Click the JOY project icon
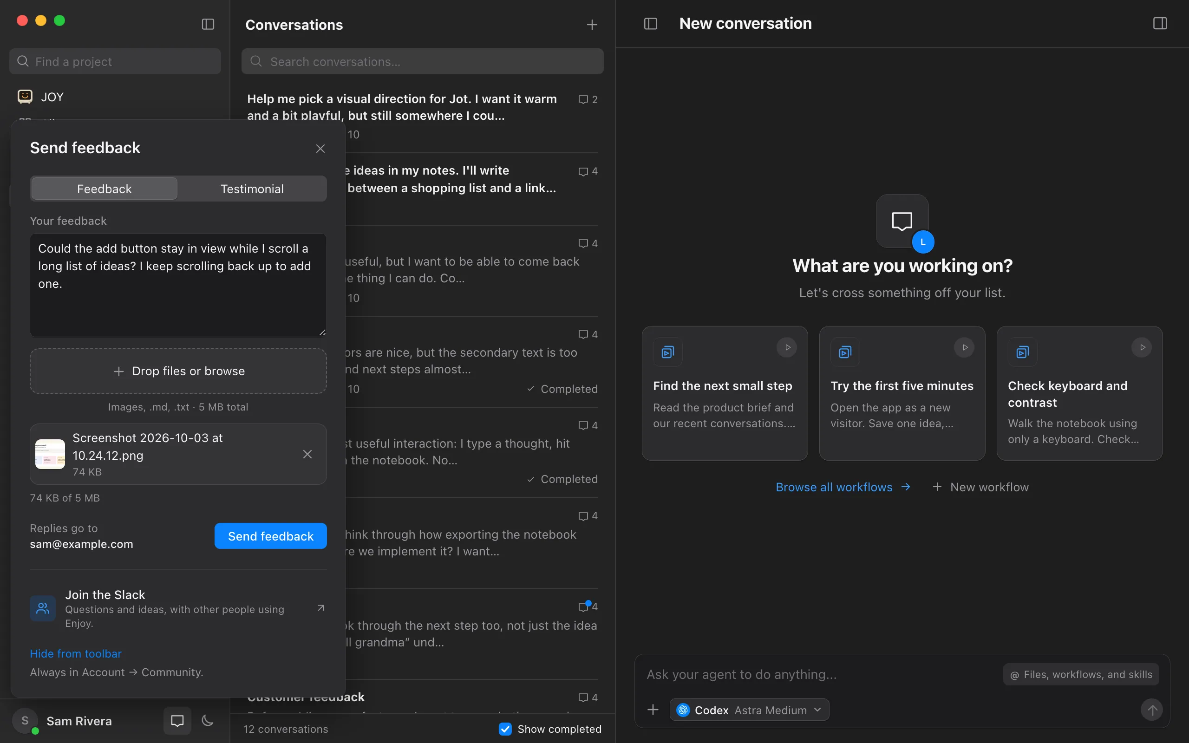The width and height of the screenshot is (1189, 743). [x=25, y=96]
